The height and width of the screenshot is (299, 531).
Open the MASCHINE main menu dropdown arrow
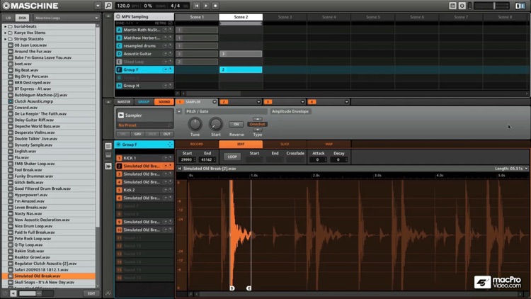pyautogui.click(x=98, y=6)
